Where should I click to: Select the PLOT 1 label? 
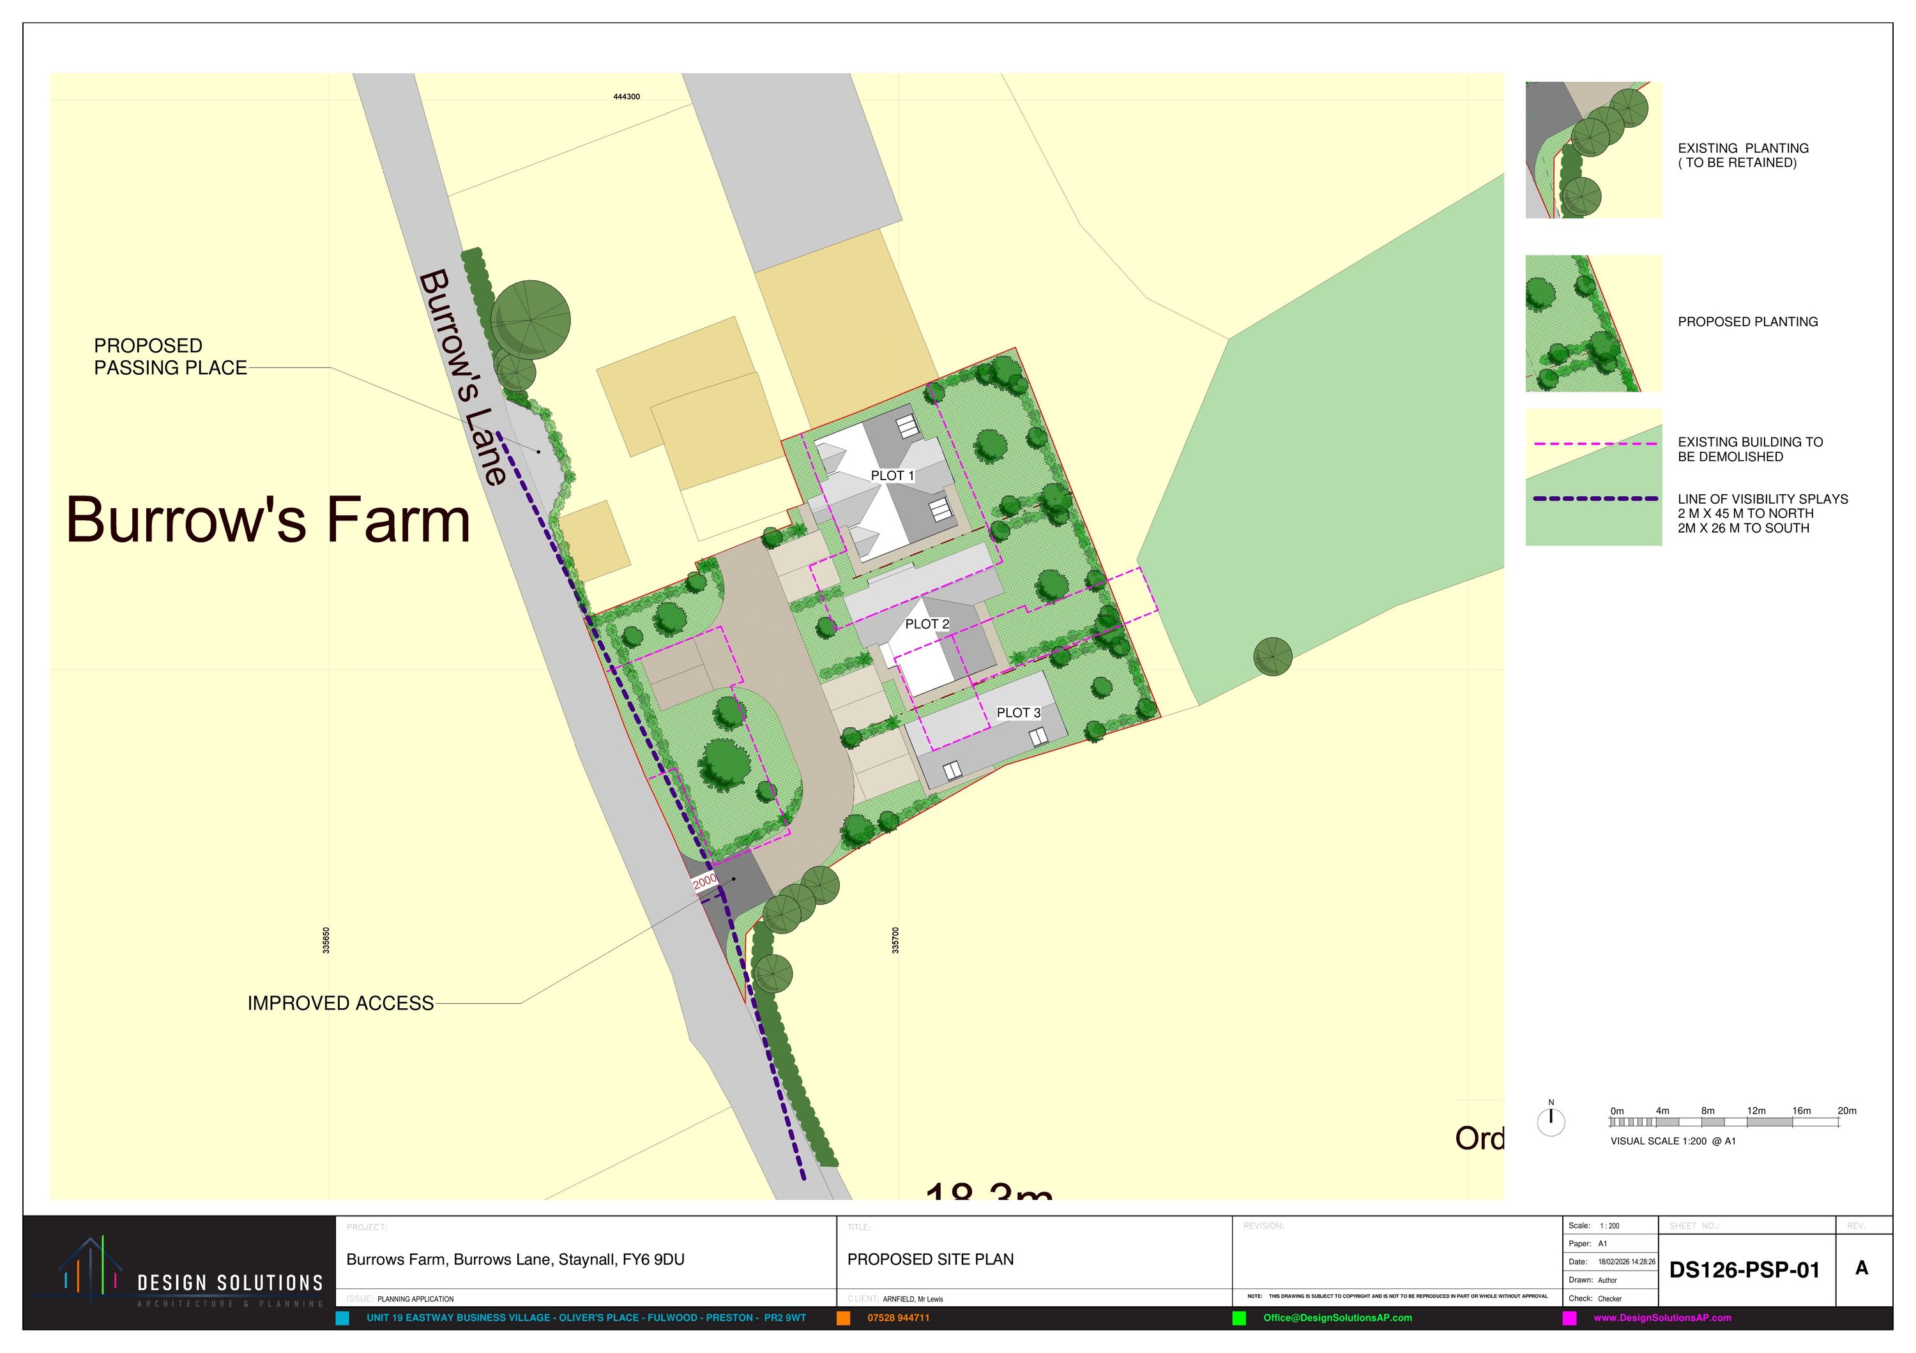(x=892, y=476)
